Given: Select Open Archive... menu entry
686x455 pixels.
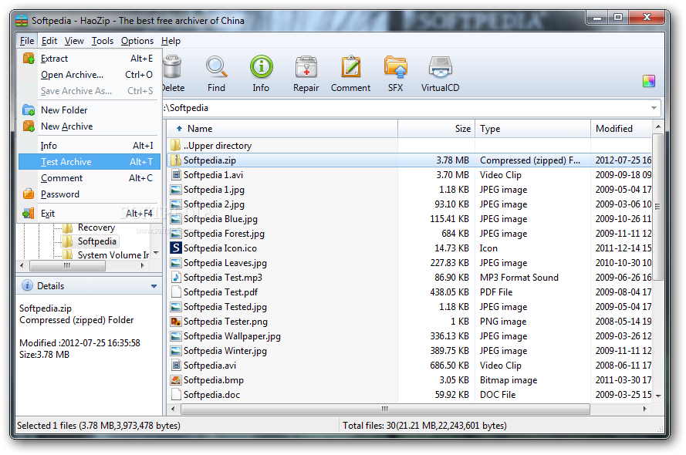Looking at the screenshot, I should coord(90,75).
